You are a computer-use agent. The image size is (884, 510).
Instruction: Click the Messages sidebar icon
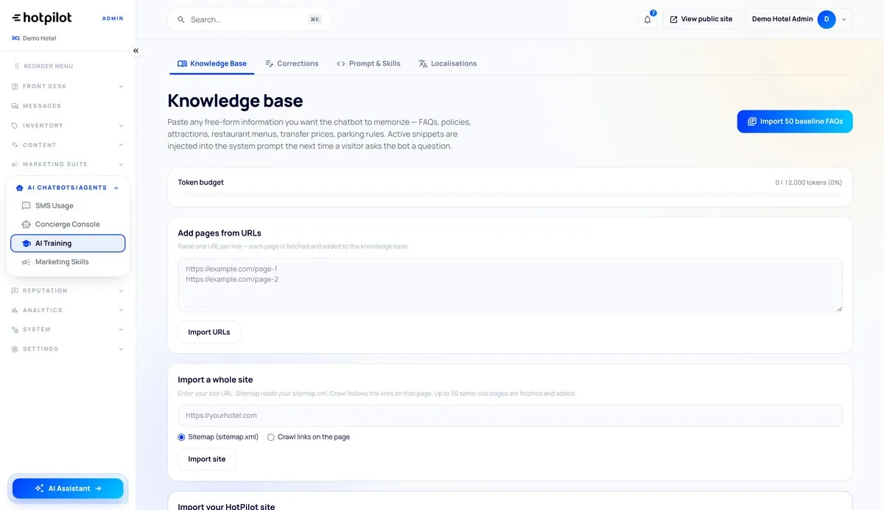tap(15, 106)
